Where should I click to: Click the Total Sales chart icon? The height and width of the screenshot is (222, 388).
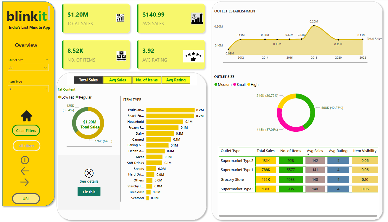coord(120,18)
